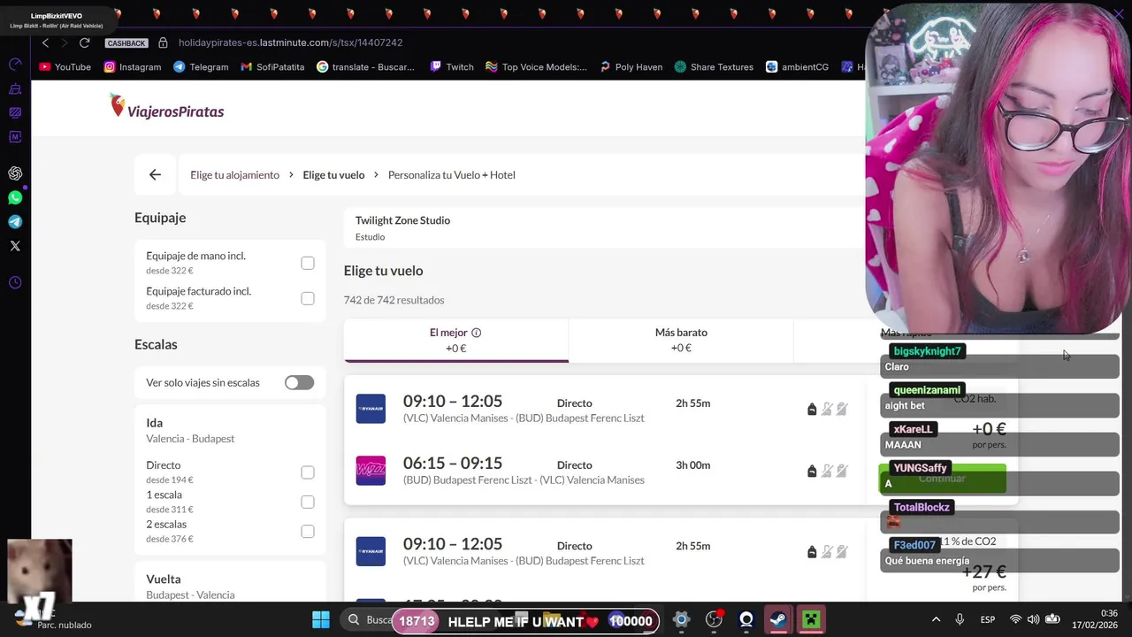Select Más barato sorting tab
Image resolution: width=1132 pixels, height=637 pixels.
click(681, 340)
